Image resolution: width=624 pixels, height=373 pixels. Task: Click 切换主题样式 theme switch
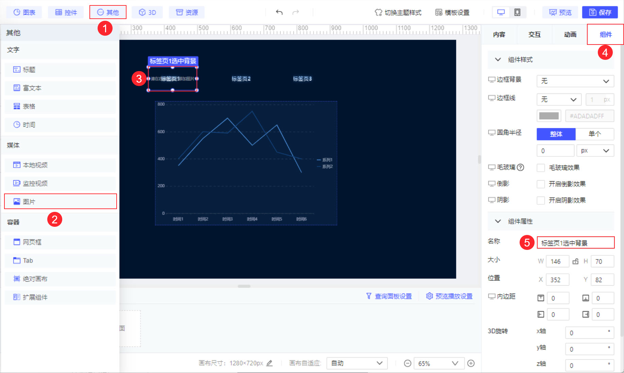[398, 13]
